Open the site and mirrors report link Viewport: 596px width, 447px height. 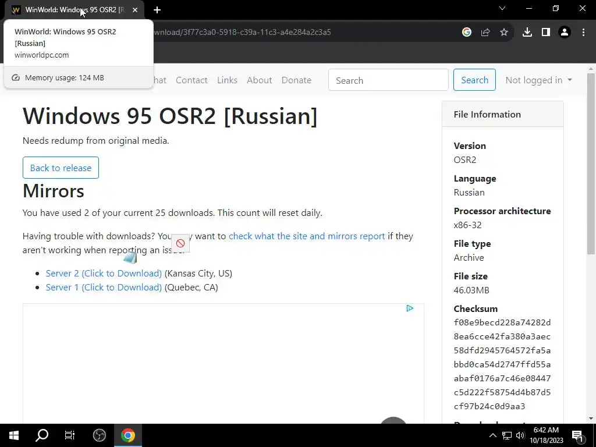[307, 236]
